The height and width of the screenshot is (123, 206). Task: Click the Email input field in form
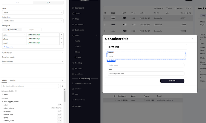point(146,73)
